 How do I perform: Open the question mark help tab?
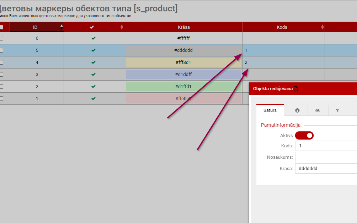tap(337, 110)
